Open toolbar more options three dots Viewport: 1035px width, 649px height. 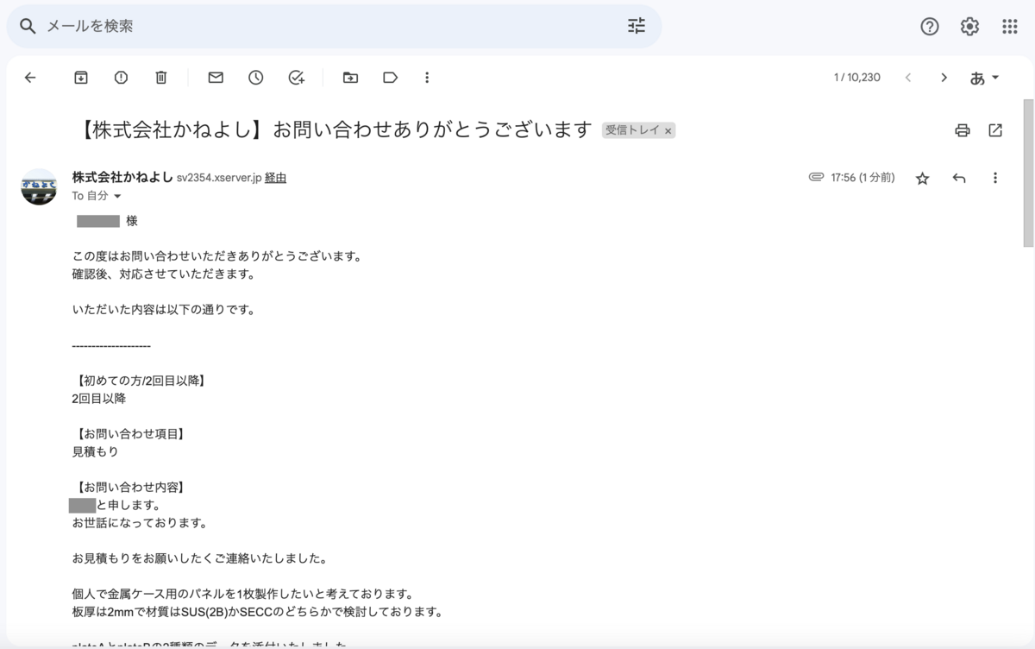click(427, 78)
